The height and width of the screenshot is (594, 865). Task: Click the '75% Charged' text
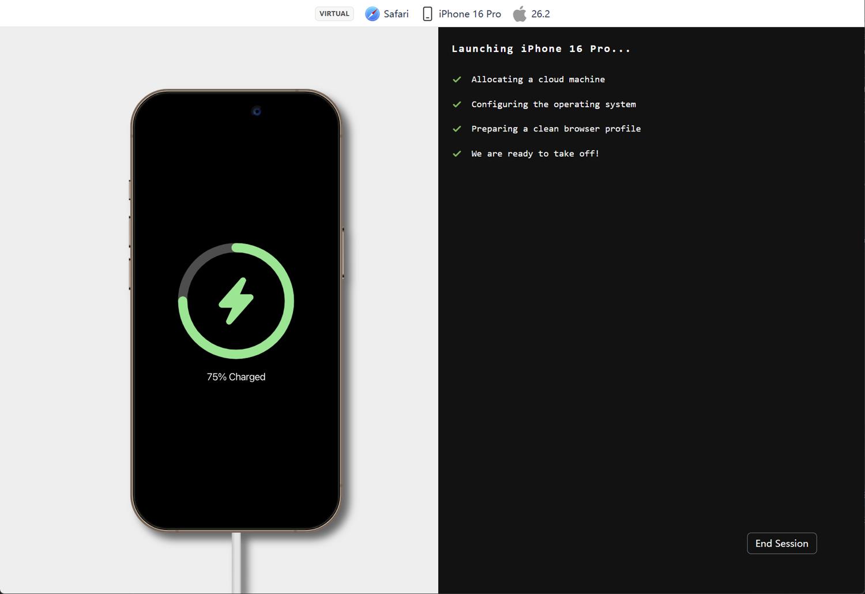(236, 377)
